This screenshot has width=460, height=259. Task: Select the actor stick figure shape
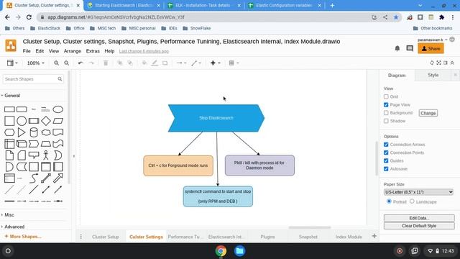[46, 155]
